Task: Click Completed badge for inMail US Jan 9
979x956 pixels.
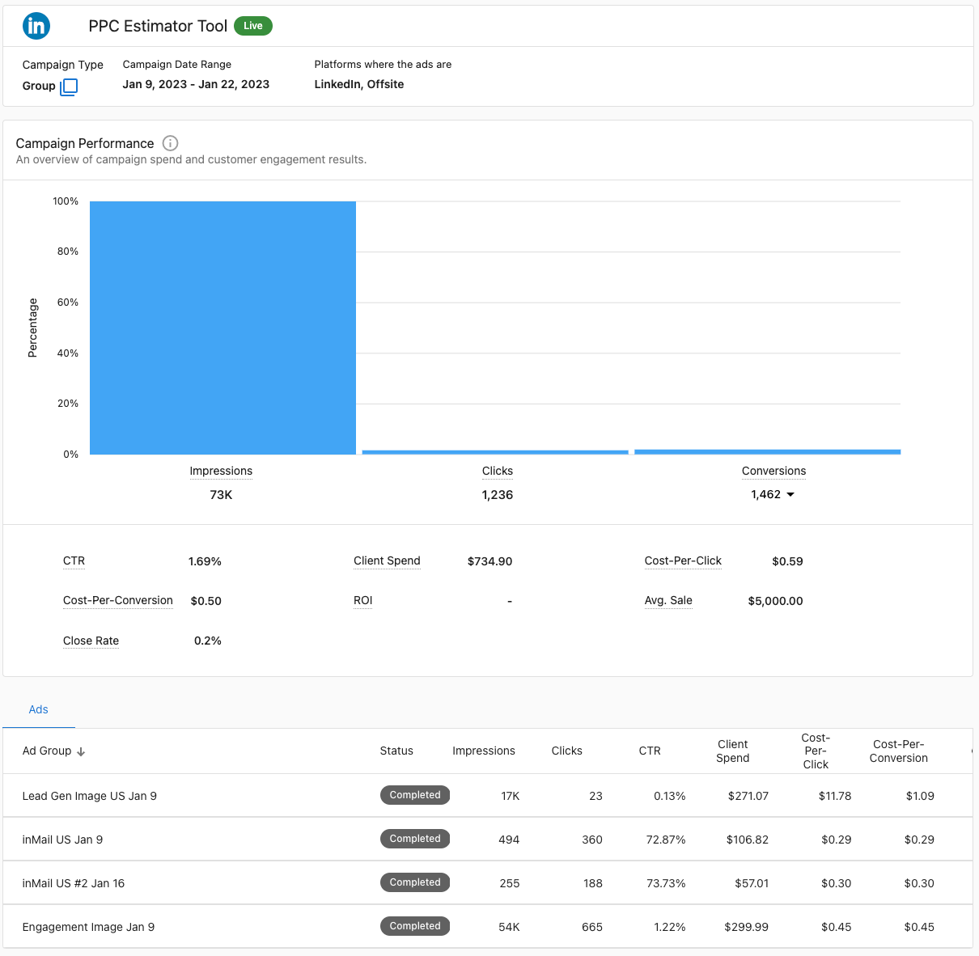Action: click(414, 839)
